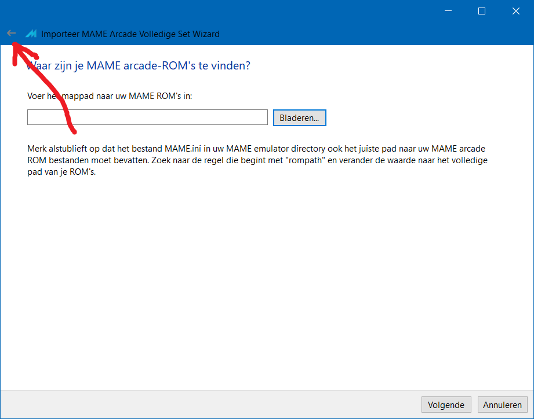Continue with the Volgende button
The height and width of the screenshot is (419, 534).
point(446,405)
